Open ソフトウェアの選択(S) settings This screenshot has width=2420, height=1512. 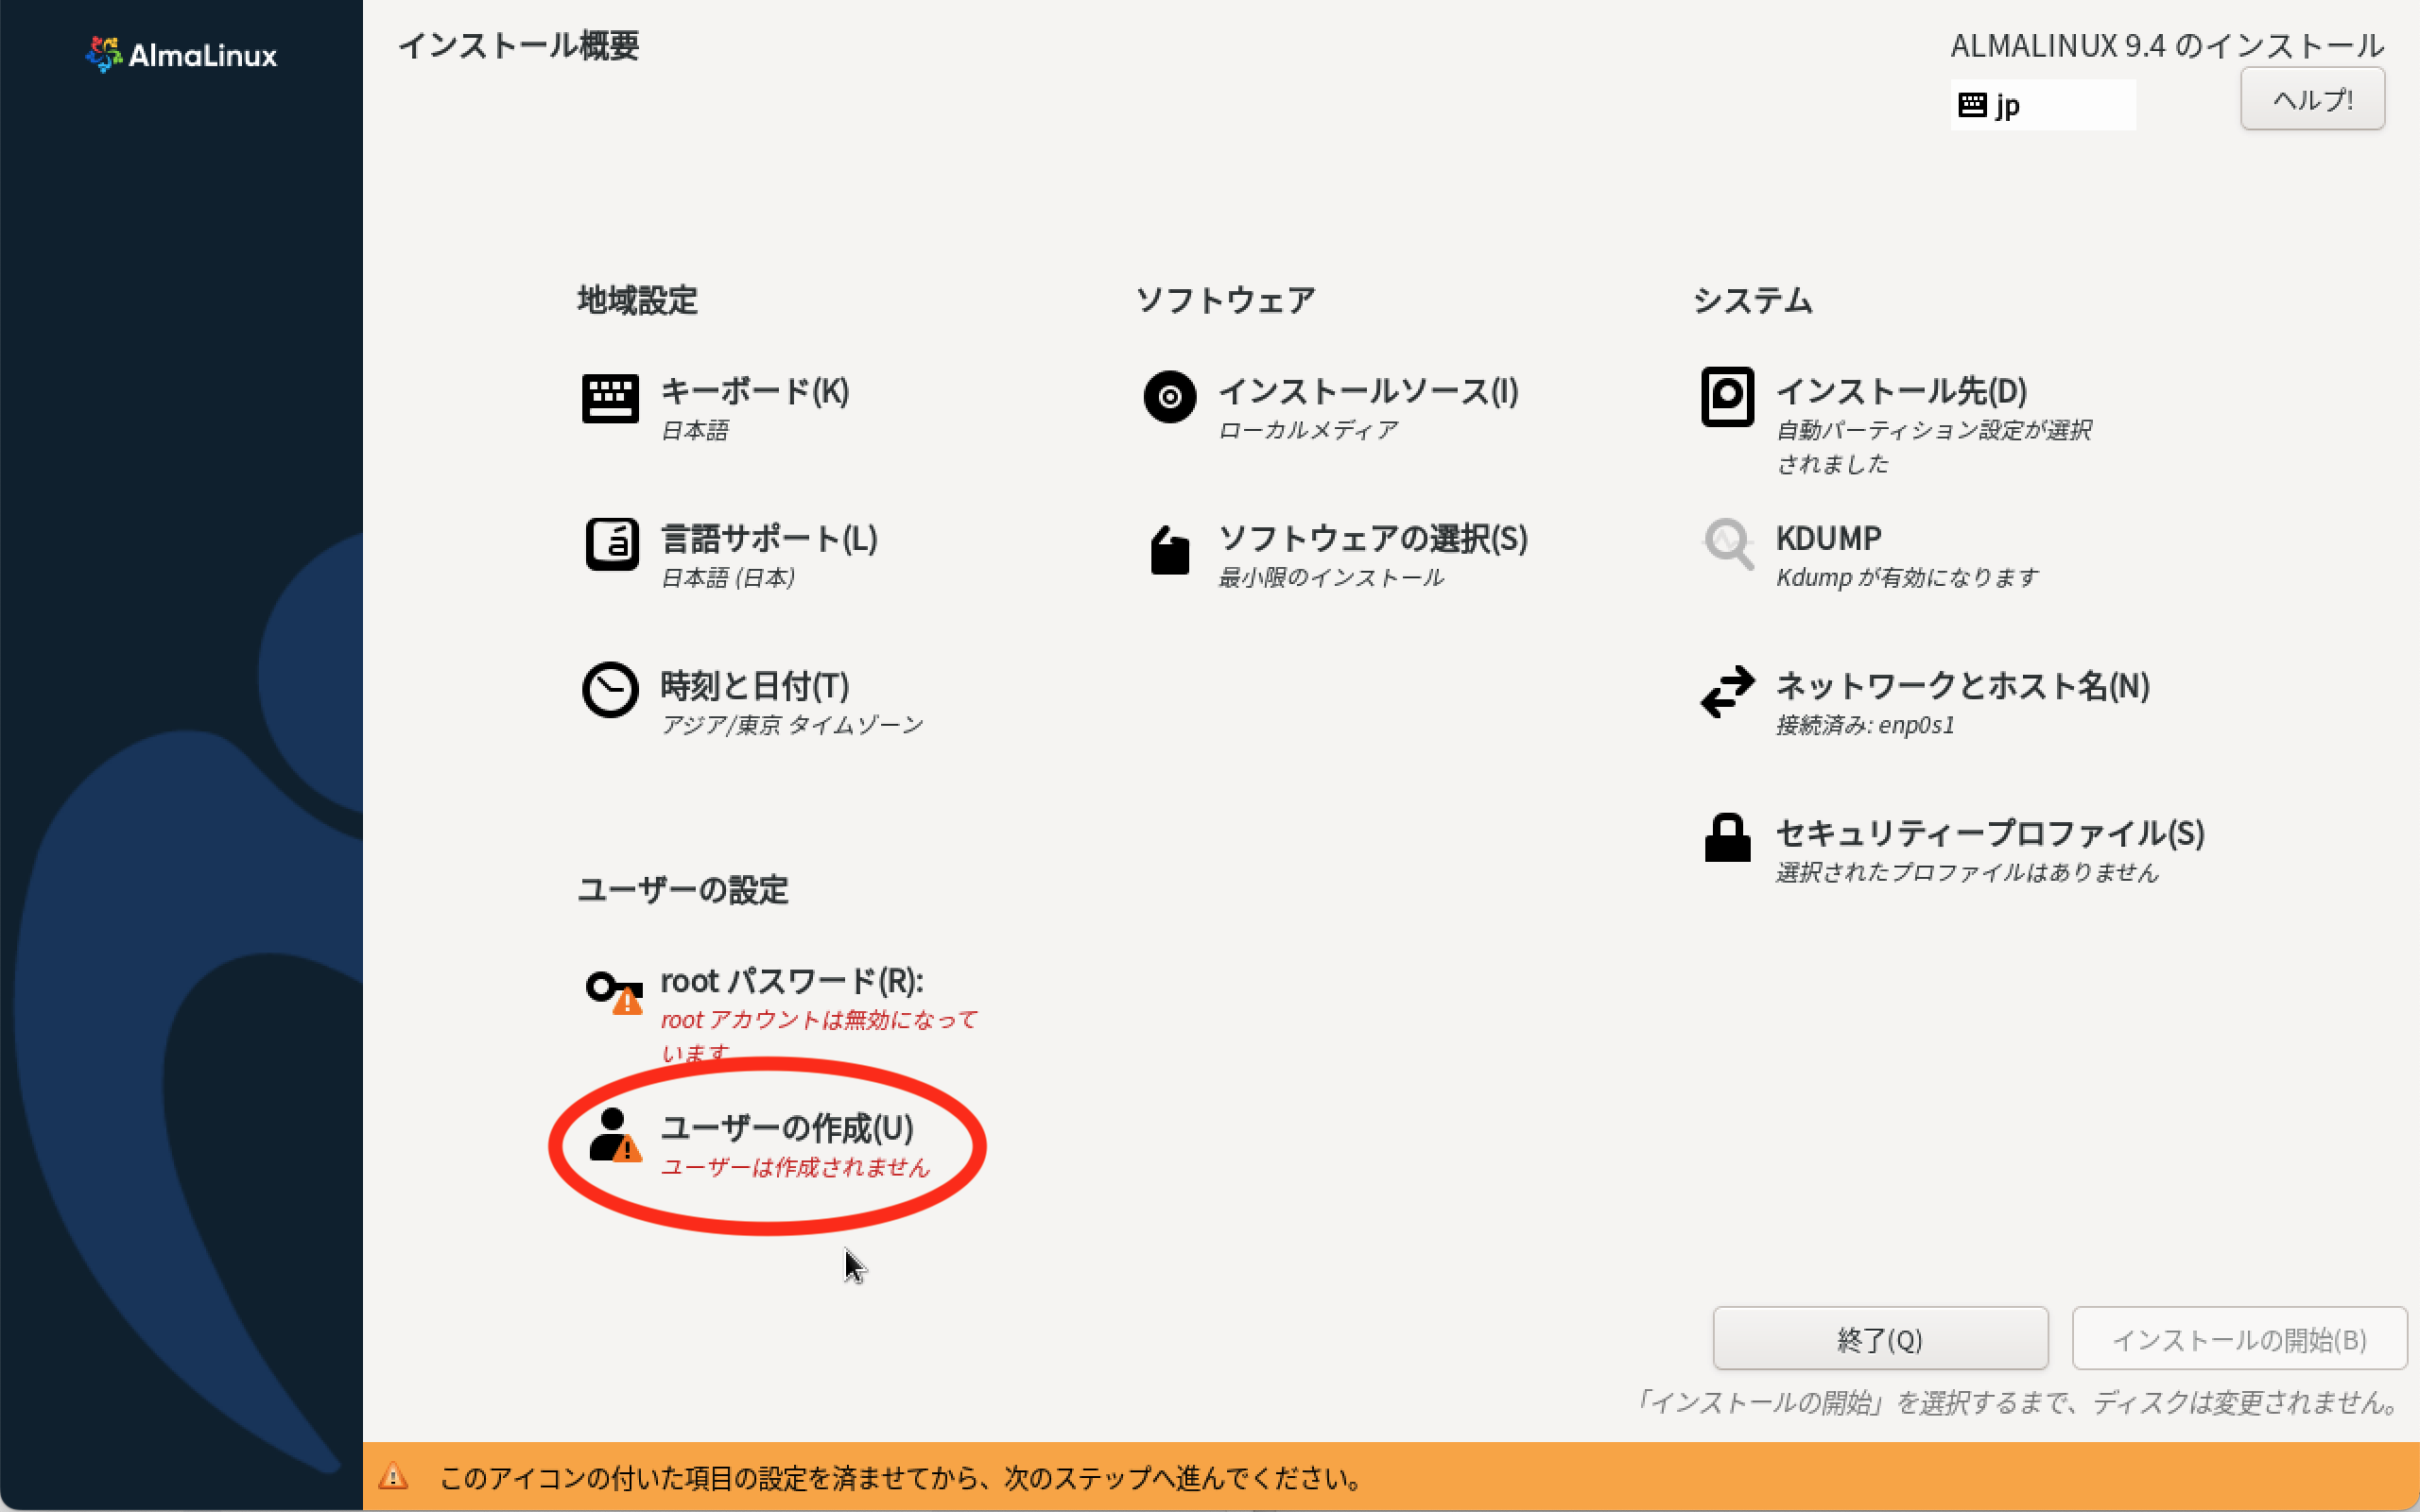1373,538
